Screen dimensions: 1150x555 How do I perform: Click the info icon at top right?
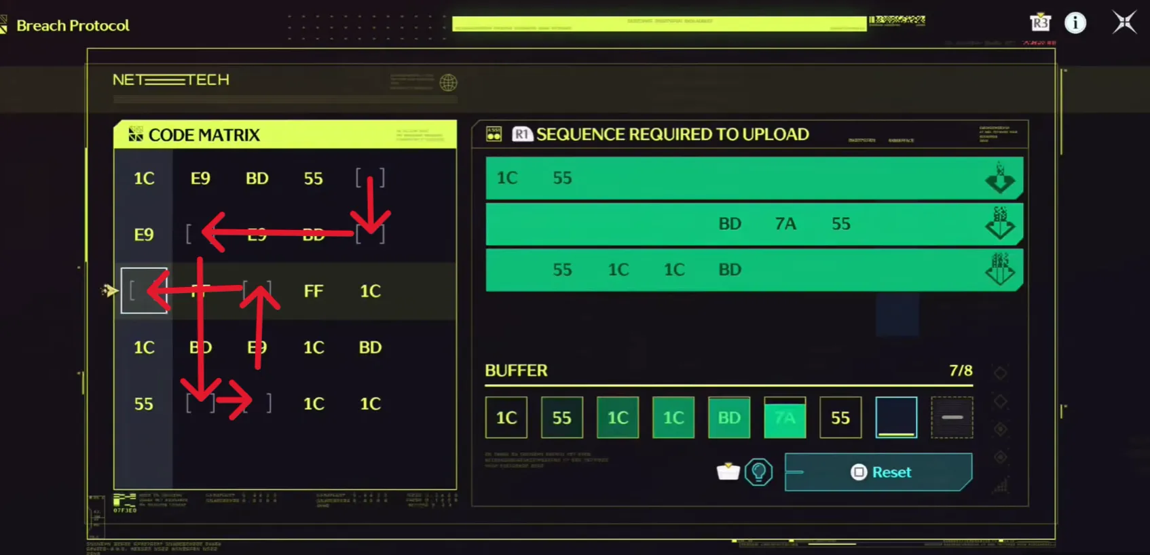point(1075,23)
